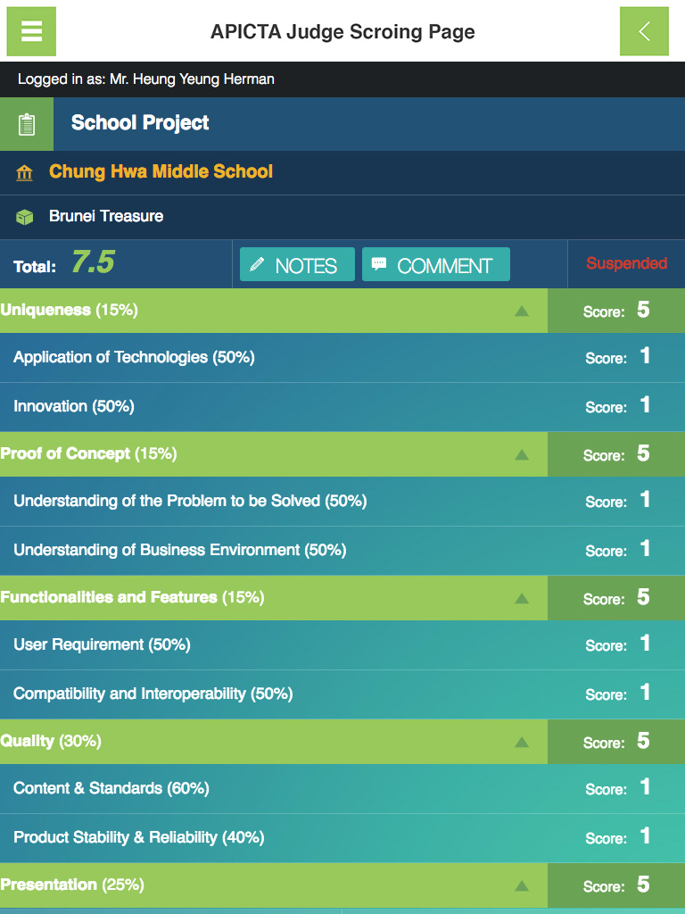Collapse the Proof of Concept section arrow
This screenshot has width=685, height=914.
[x=522, y=454]
